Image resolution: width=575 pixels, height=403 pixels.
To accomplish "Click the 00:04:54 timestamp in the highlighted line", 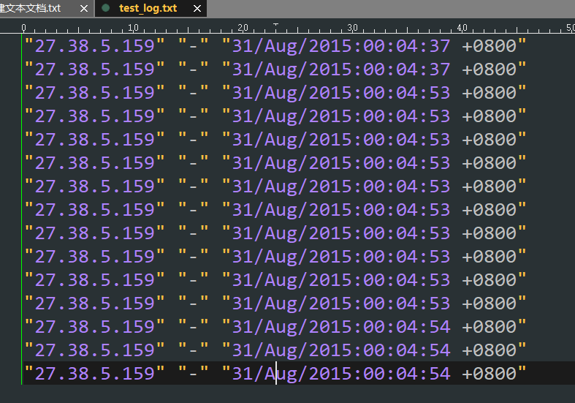I will coord(407,374).
